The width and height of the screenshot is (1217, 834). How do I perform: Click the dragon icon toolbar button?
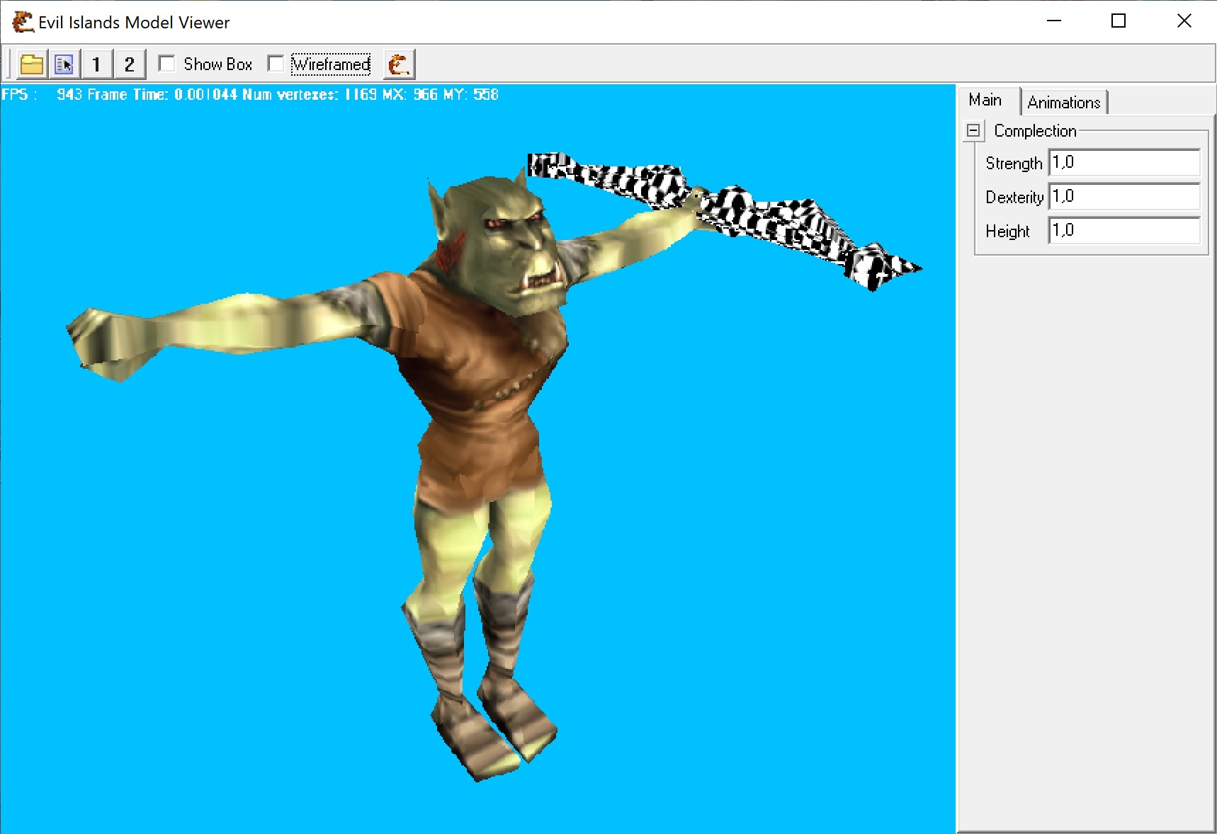pos(399,64)
